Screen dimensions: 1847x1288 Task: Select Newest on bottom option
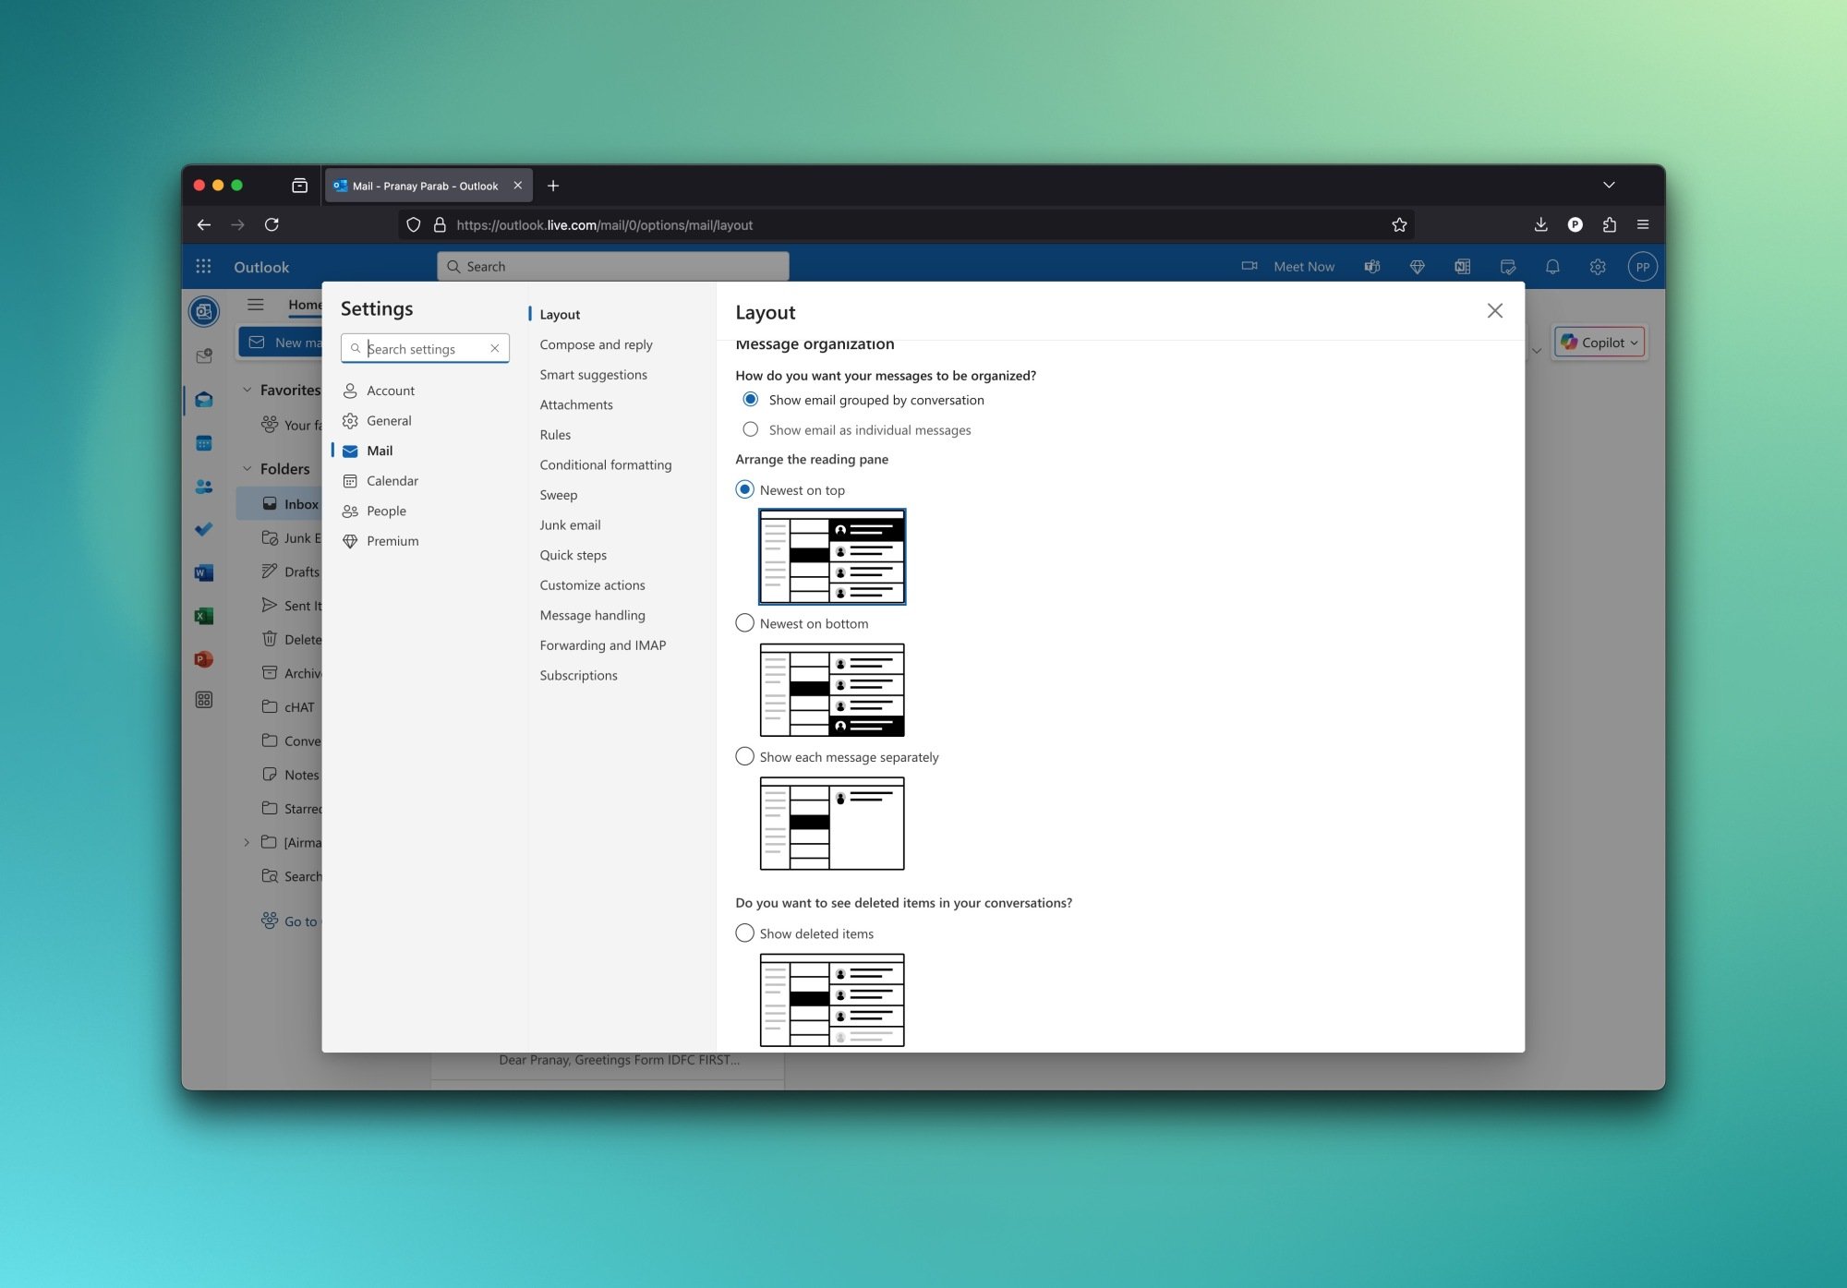click(x=744, y=623)
